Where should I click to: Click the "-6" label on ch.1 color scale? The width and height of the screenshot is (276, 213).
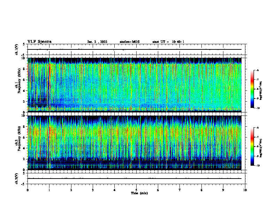tap(257, 70)
